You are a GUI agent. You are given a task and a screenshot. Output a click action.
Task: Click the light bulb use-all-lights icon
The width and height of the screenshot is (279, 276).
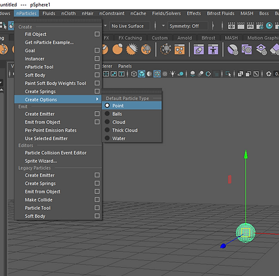(x=173, y=74)
